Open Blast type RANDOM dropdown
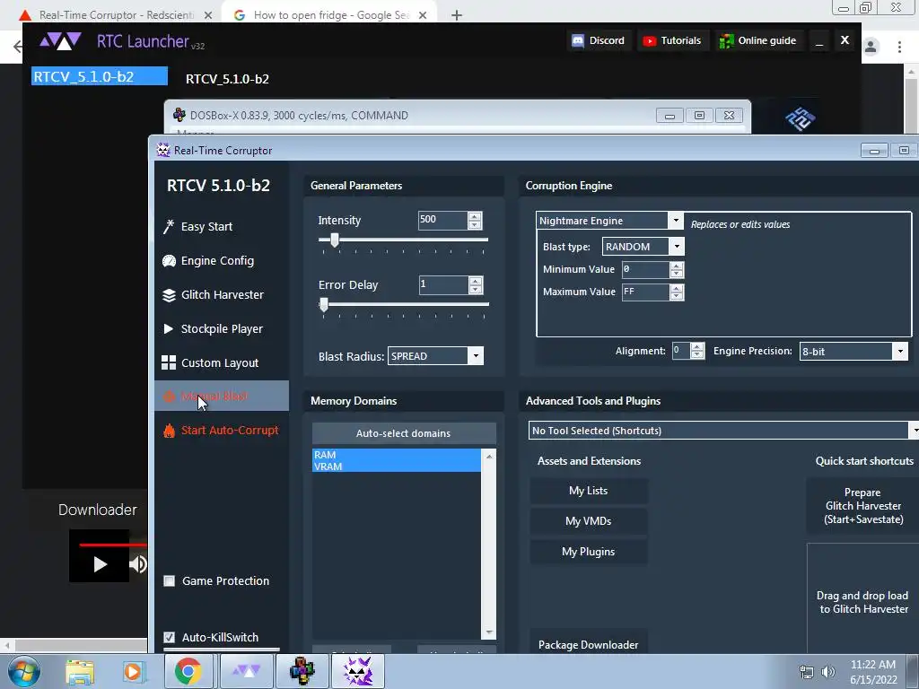 coord(677,247)
